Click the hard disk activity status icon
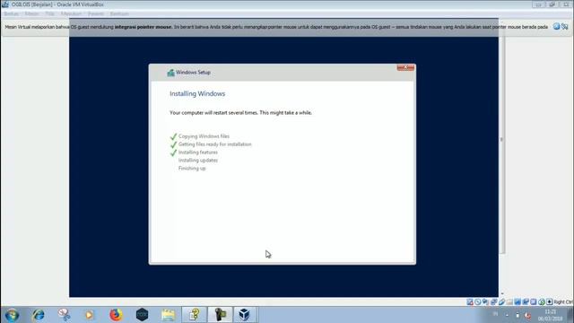574x323 pixels. coord(470,301)
